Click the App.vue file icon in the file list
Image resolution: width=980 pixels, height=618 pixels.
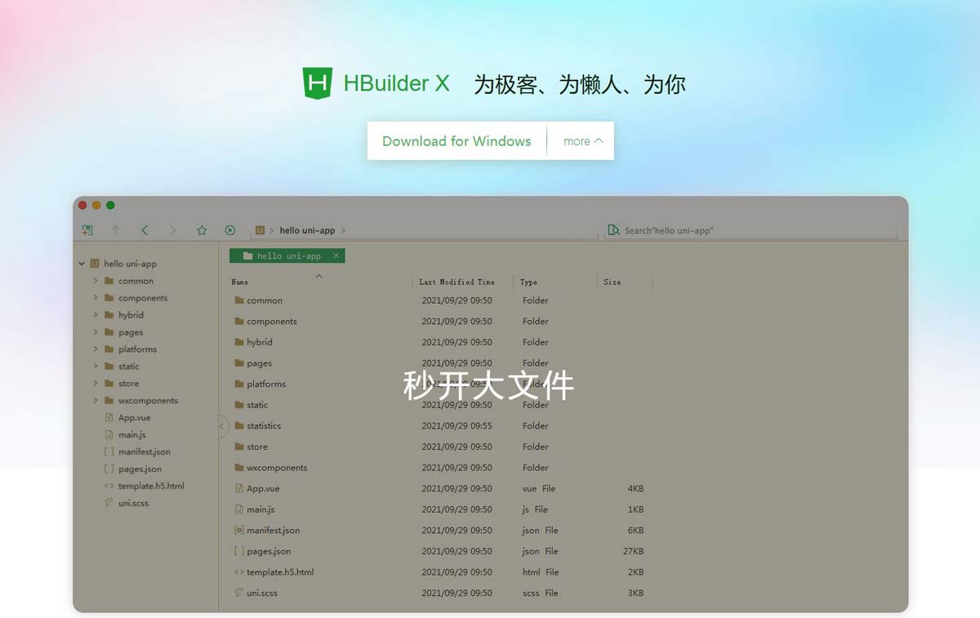click(x=239, y=488)
